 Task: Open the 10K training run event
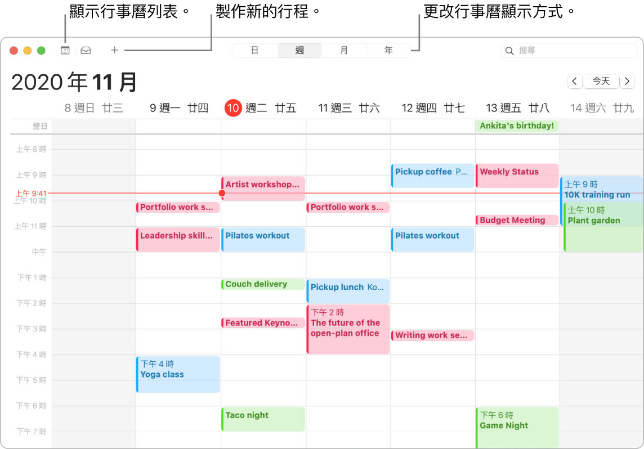[601, 189]
